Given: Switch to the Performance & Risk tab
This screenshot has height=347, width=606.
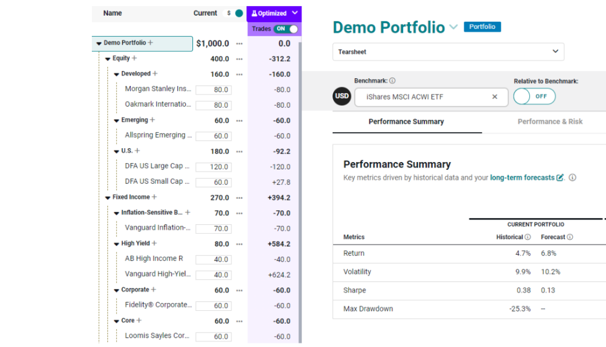Looking at the screenshot, I should [550, 122].
